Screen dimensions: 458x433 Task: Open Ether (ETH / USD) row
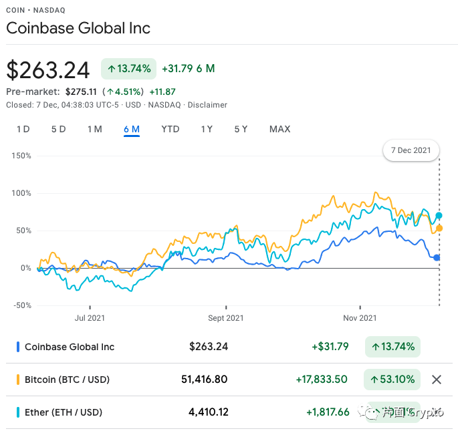64,412
